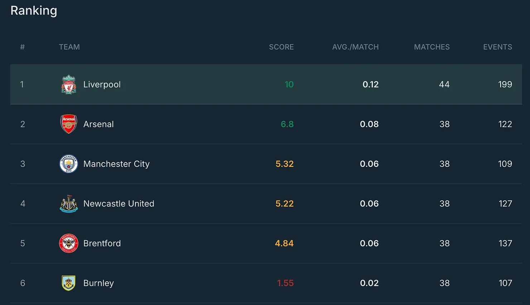
Task: Click Liverpool's 199 events value
Action: click(505, 84)
